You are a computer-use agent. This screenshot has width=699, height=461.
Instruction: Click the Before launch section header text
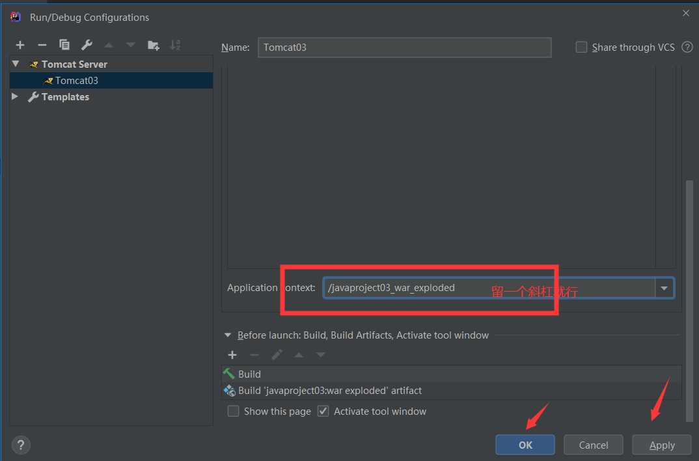[x=363, y=335]
